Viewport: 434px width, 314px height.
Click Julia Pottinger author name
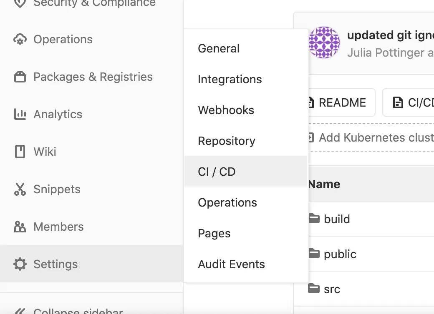(386, 53)
